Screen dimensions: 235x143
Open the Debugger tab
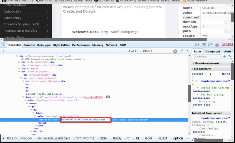pyautogui.click(x=44, y=45)
